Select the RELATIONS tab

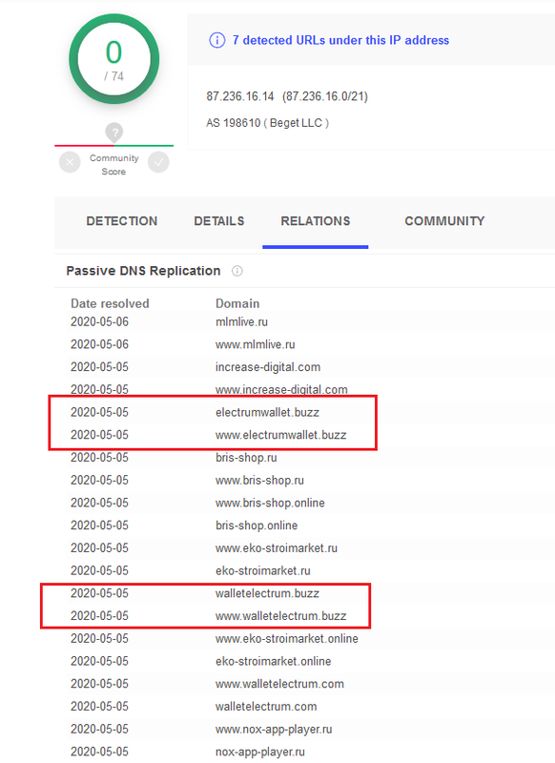coord(316,221)
